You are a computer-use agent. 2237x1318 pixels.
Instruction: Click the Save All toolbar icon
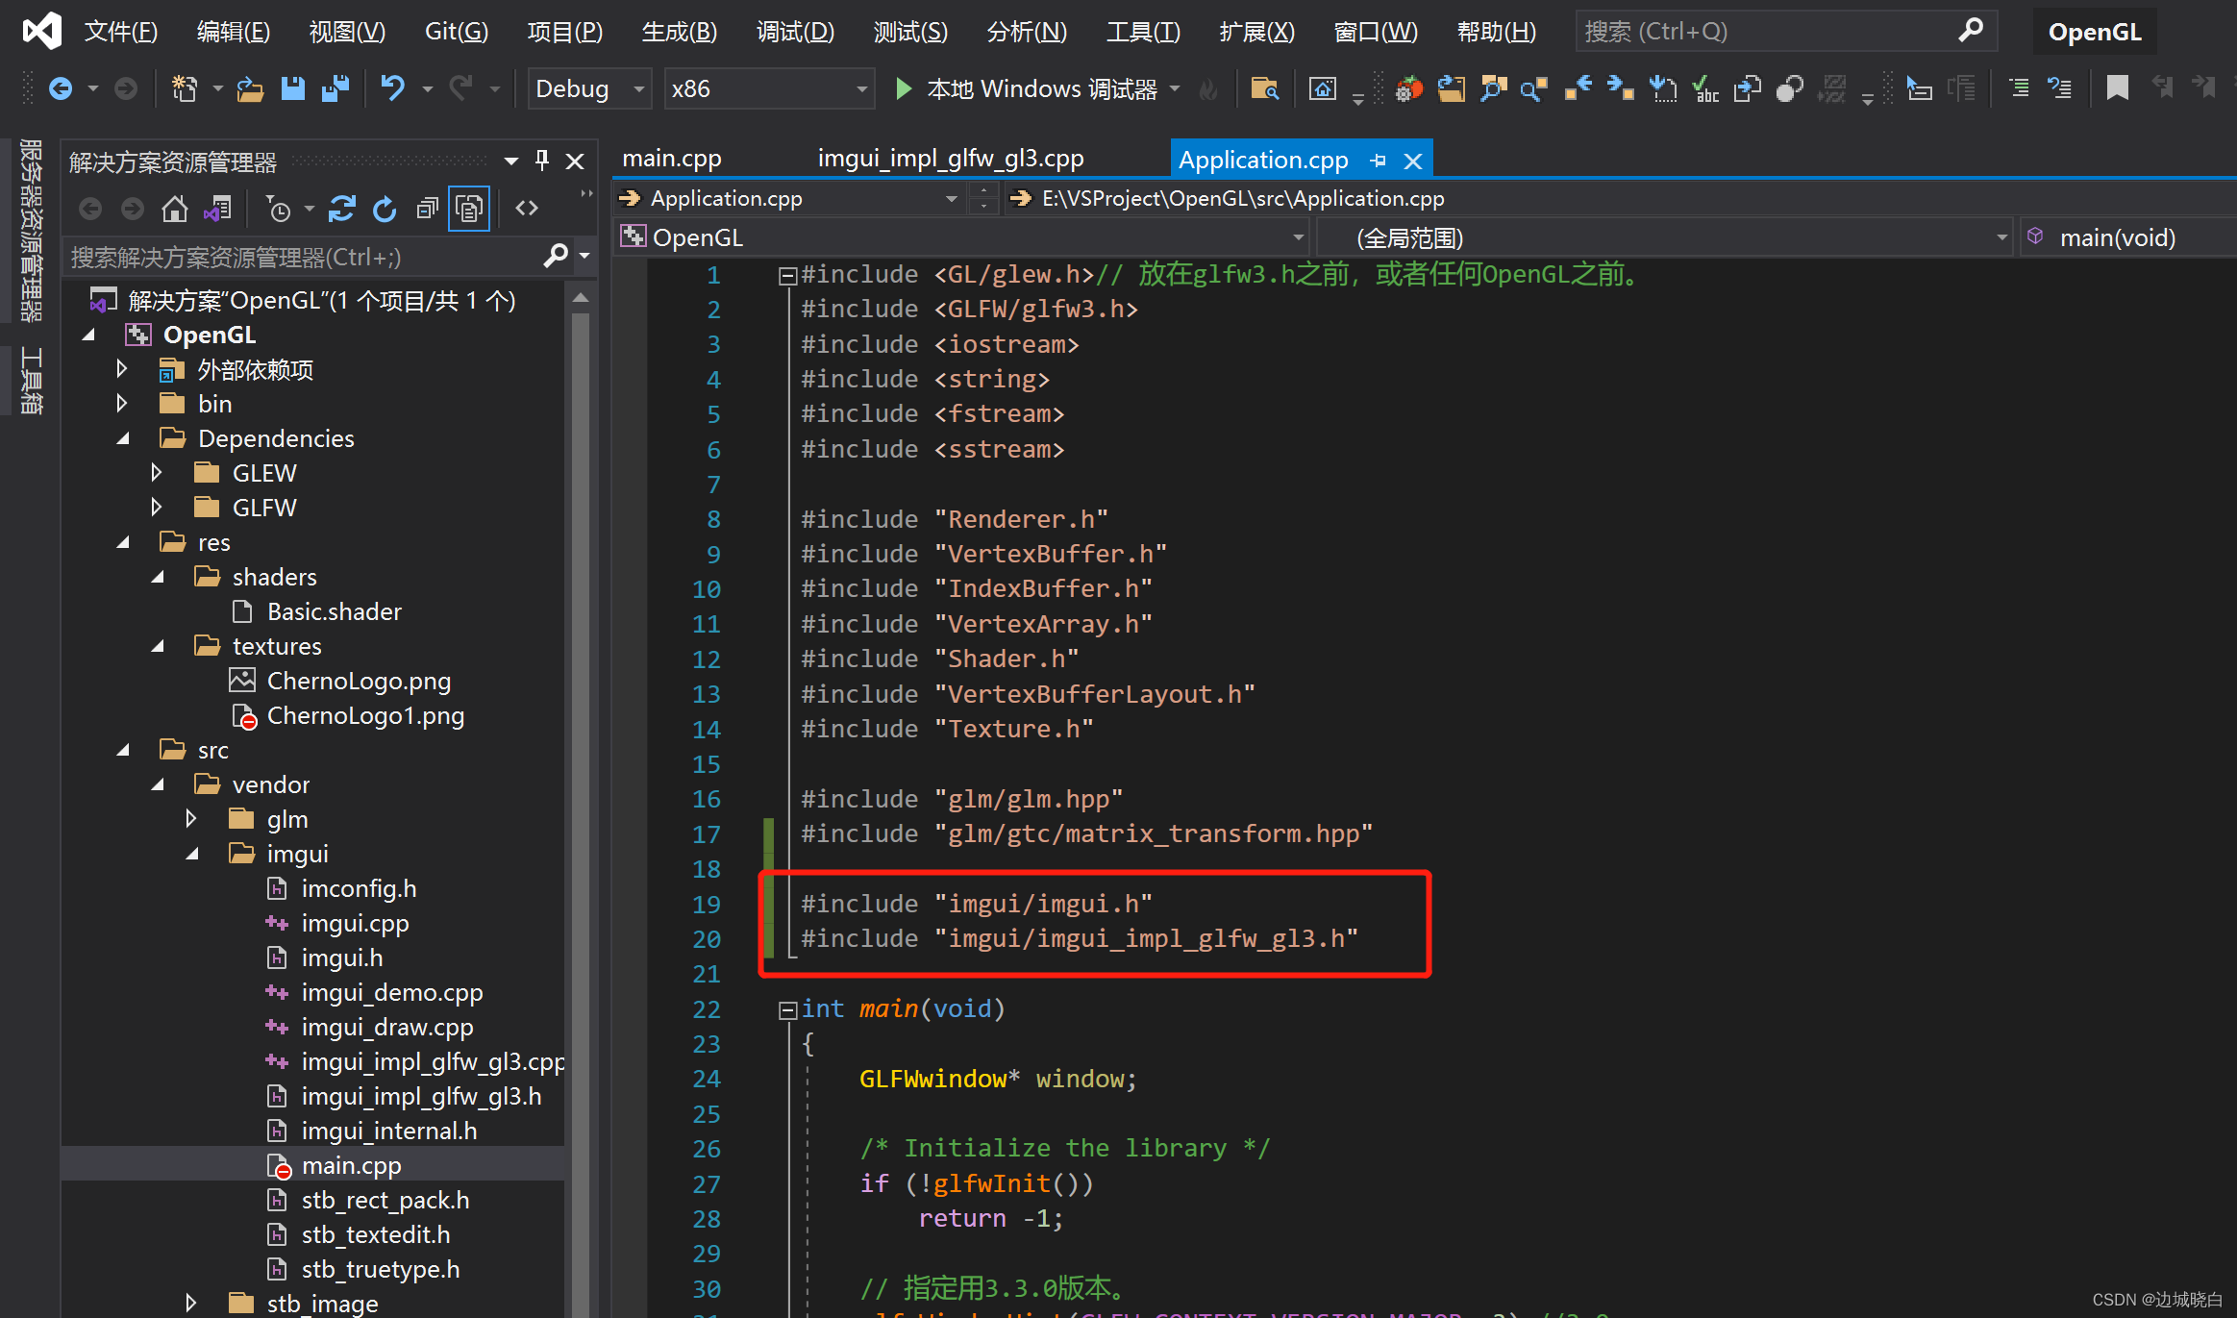[335, 88]
